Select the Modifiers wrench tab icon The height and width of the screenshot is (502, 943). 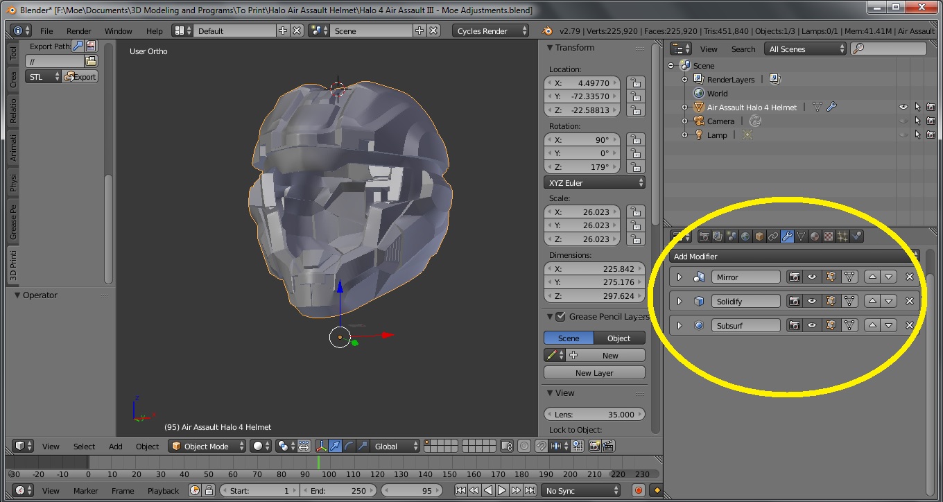click(x=787, y=236)
